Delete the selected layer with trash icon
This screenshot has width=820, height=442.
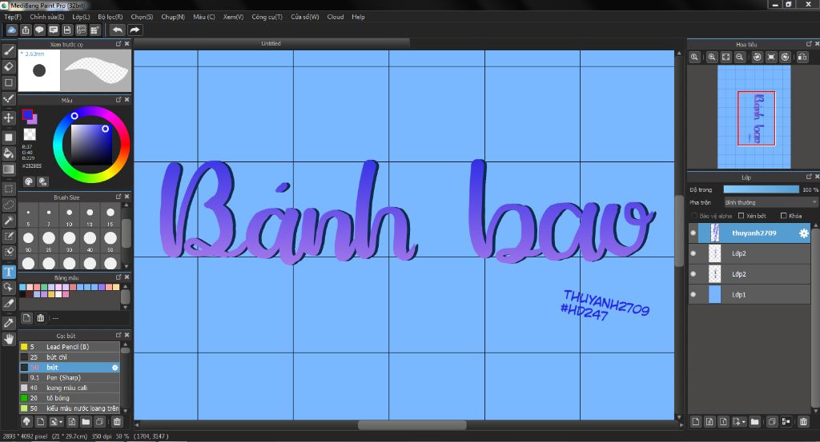(x=803, y=422)
